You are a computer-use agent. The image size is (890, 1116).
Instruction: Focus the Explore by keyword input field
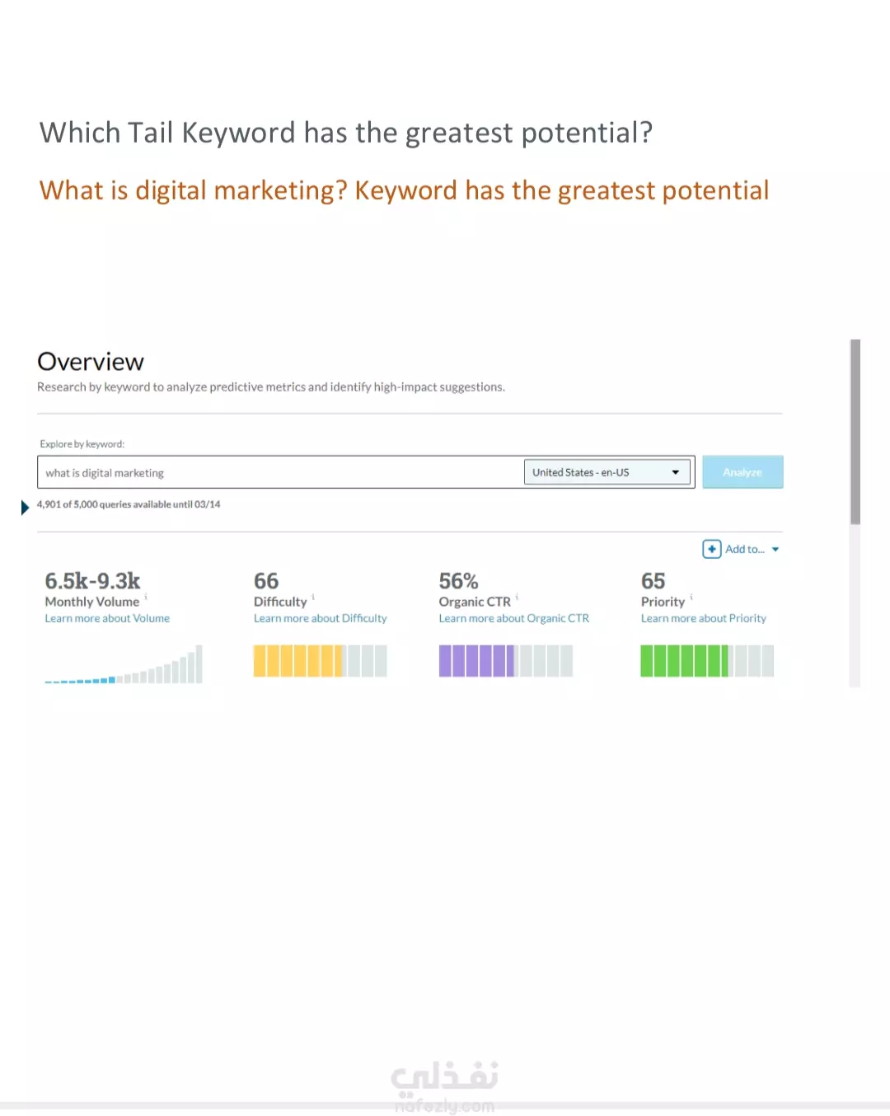pyautogui.click(x=280, y=472)
